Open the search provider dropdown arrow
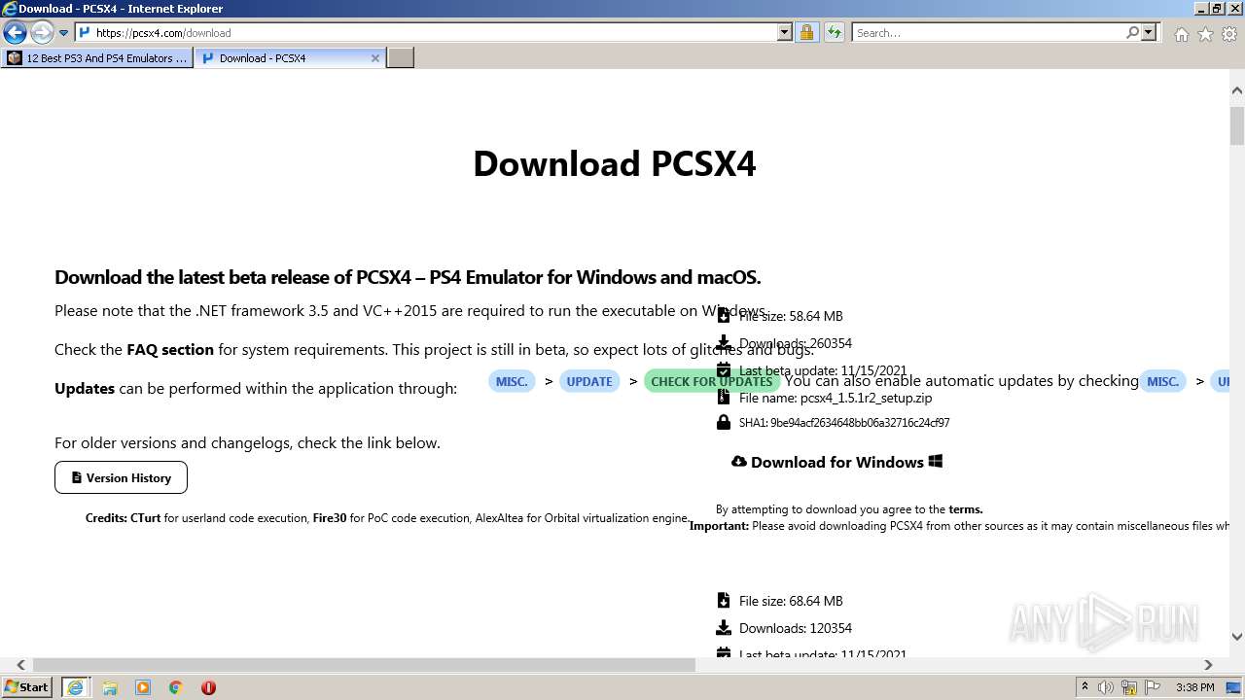This screenshot has width=1245, height=700. click(1149, 32)
